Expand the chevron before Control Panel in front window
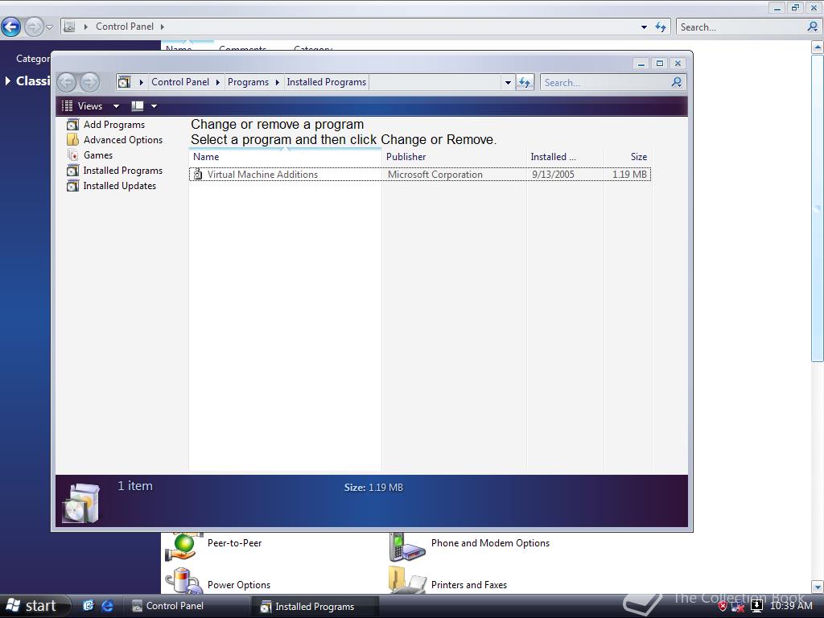This screenshot has width=824, height=618. click(142, 83)
